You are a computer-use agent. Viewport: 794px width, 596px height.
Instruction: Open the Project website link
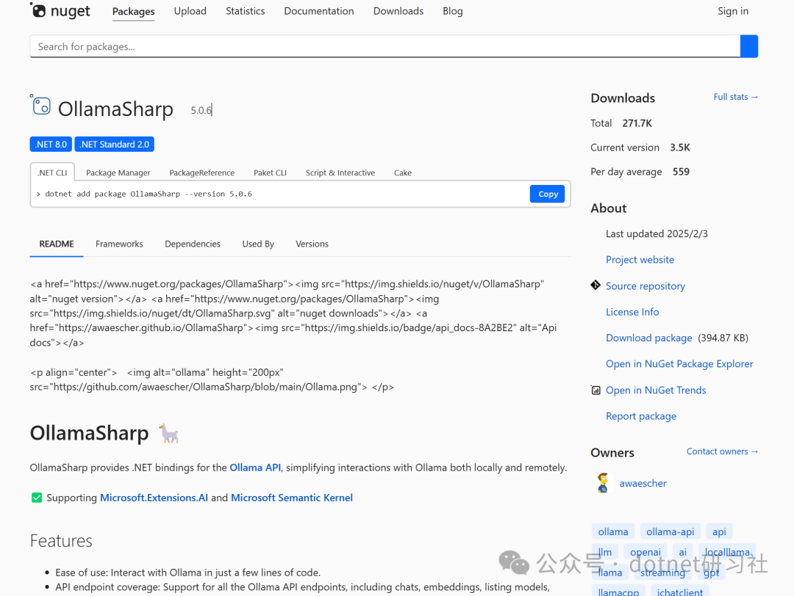640,260
